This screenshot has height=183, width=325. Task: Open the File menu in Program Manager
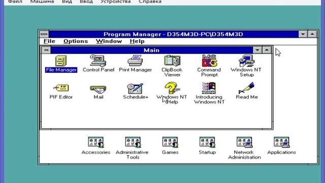(49, 41)
